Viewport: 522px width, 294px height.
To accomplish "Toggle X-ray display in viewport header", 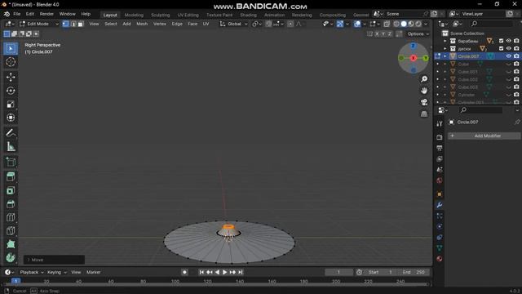I will tap(387, 24).
